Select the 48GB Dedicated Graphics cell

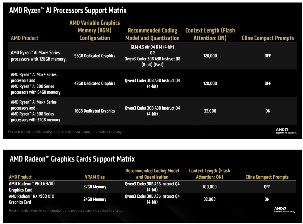pyautogui.click(x=95, y=83)
